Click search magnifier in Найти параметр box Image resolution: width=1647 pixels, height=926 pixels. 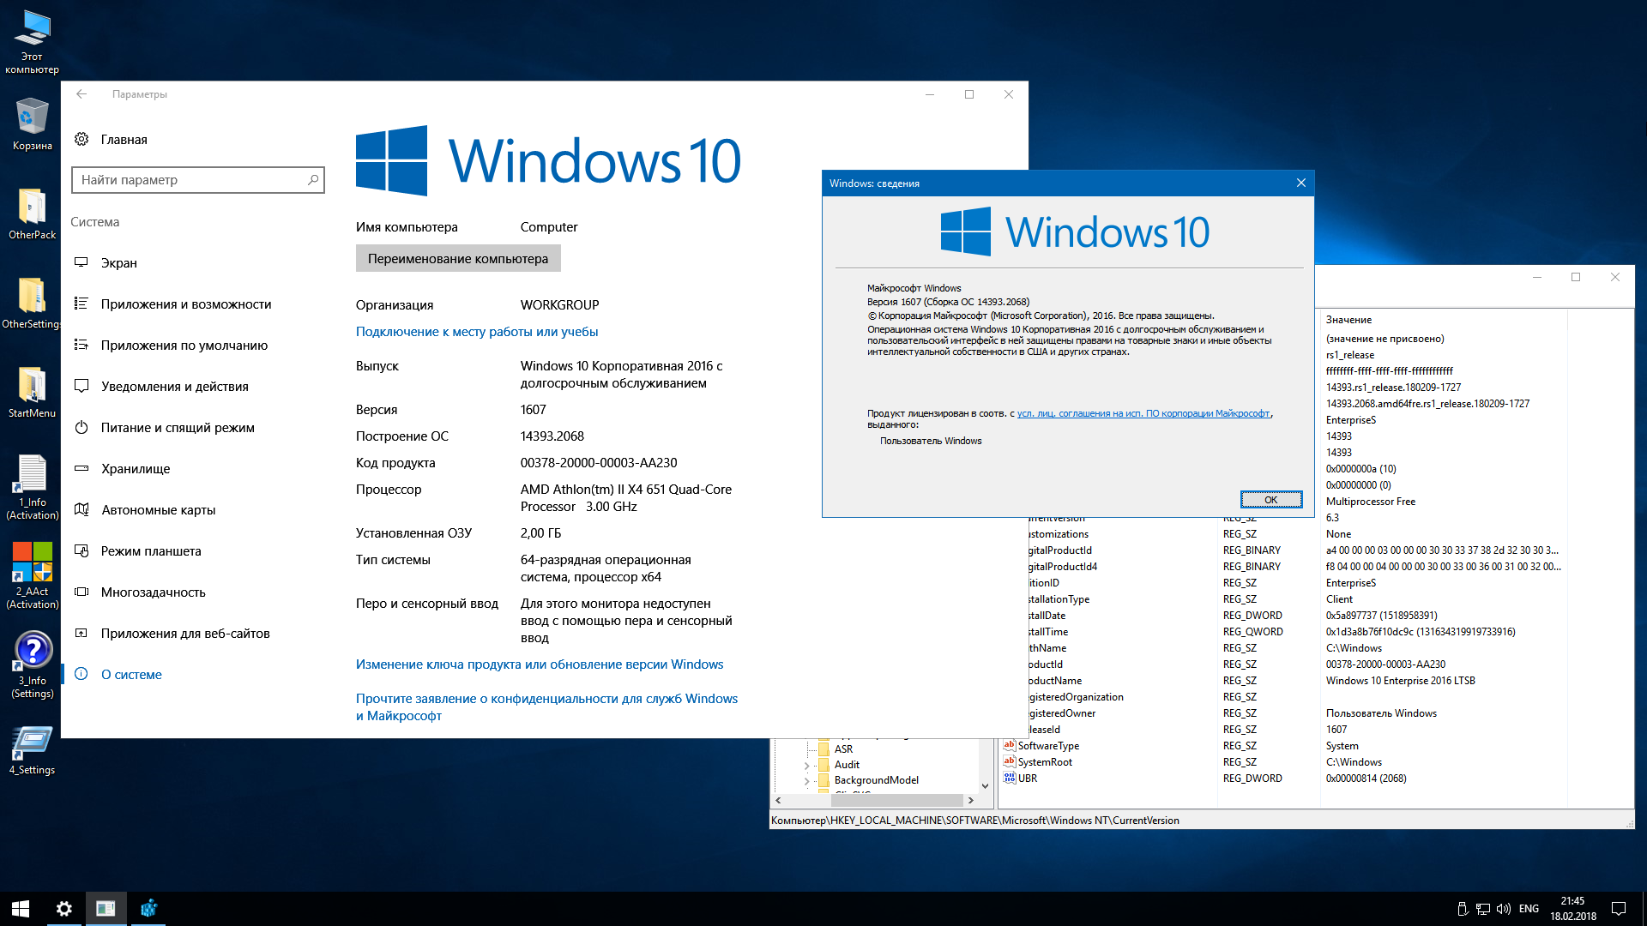click(x=313, y=180)
